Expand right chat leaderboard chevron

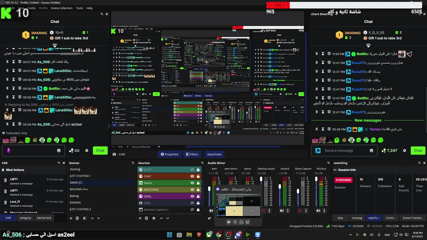click(x=368, y=45)
